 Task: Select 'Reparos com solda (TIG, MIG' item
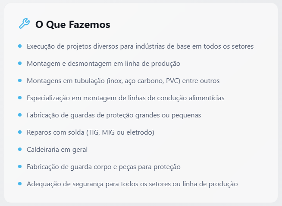91,132
